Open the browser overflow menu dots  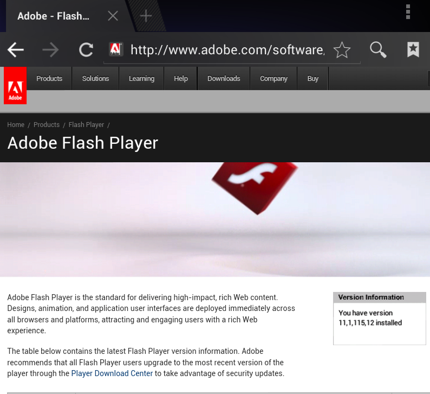click(x=408, y=12)
